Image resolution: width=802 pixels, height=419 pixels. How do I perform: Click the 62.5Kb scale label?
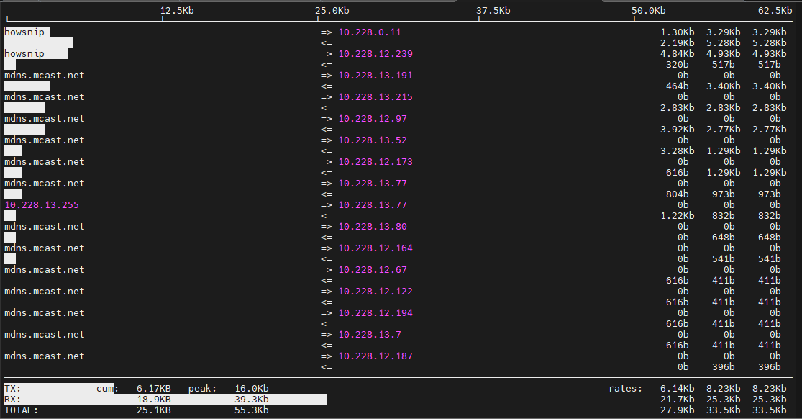tap(775, 10)
